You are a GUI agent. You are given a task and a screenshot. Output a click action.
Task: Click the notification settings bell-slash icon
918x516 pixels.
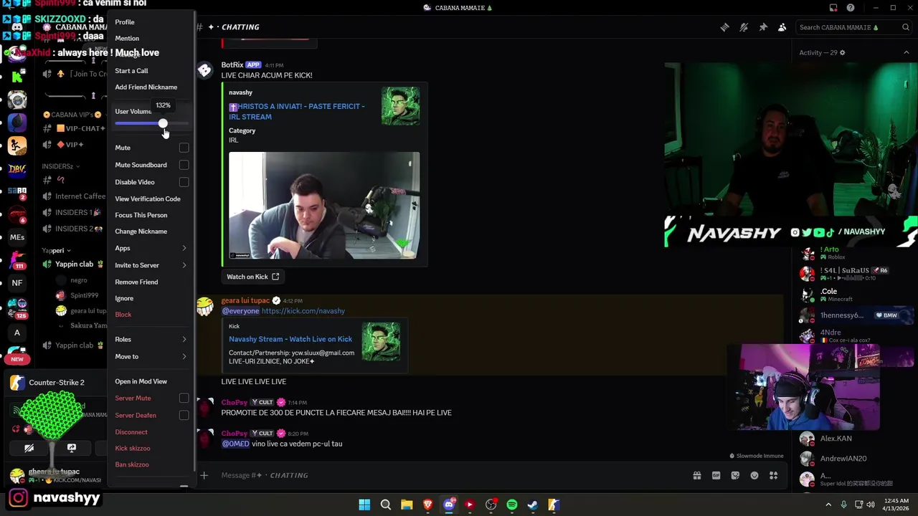pos(744,27)
